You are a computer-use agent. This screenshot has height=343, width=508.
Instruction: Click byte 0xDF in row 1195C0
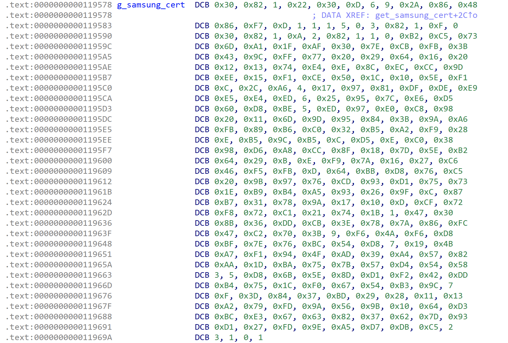coord(409,88)
